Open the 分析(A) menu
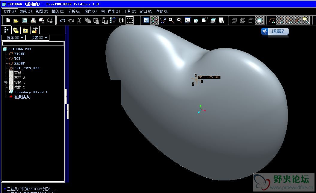Image resolution: width=316 pixels, height=193 pixels. pyautogui.click(x=74, y=11)
